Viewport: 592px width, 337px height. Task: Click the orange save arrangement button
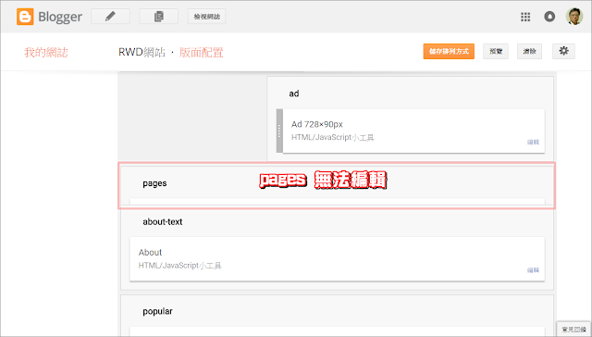coord(449,51)
